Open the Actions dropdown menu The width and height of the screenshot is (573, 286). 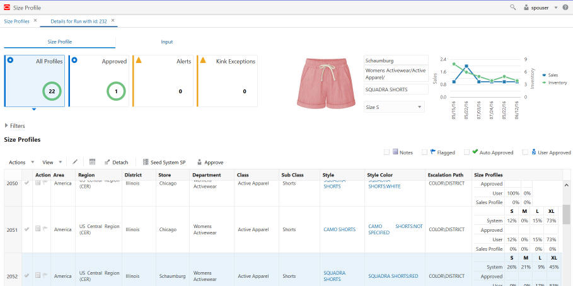point(21,162)
